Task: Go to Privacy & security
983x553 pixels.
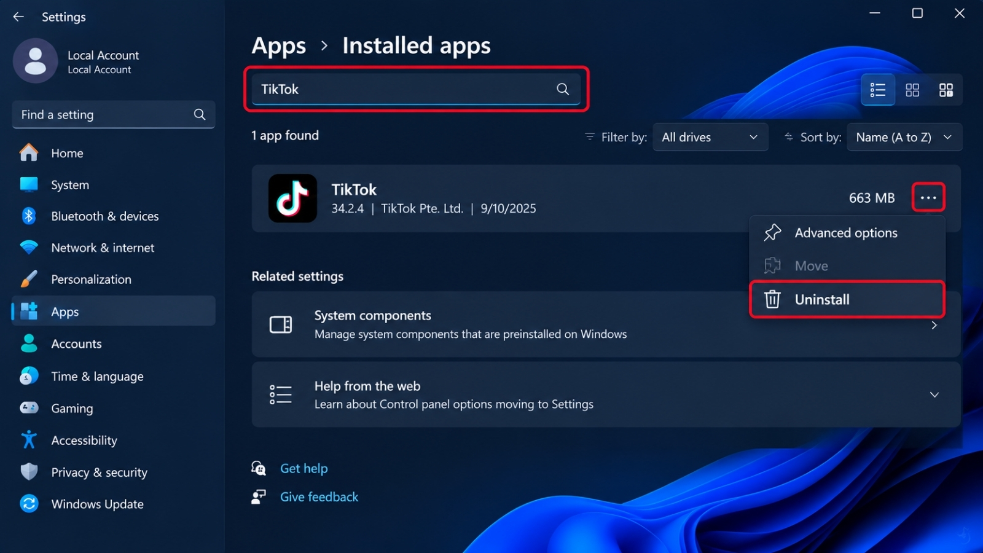Action: point(113,472)
